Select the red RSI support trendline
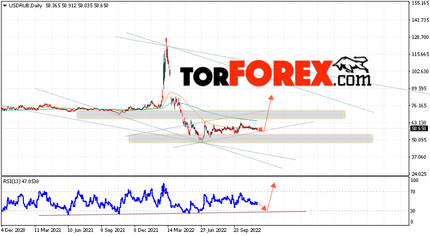The height and width of the screenshot is (236, 430). click(172, 213)
